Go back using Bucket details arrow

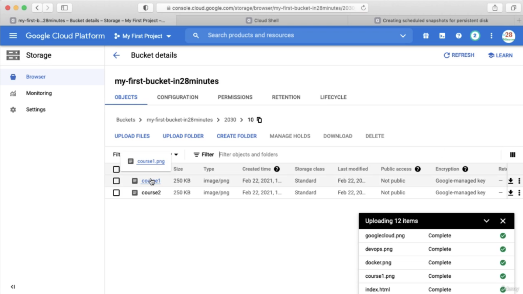pos(116,55)
